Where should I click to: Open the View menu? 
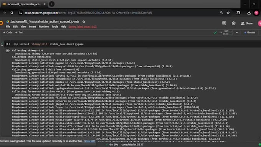click(23, 26)
